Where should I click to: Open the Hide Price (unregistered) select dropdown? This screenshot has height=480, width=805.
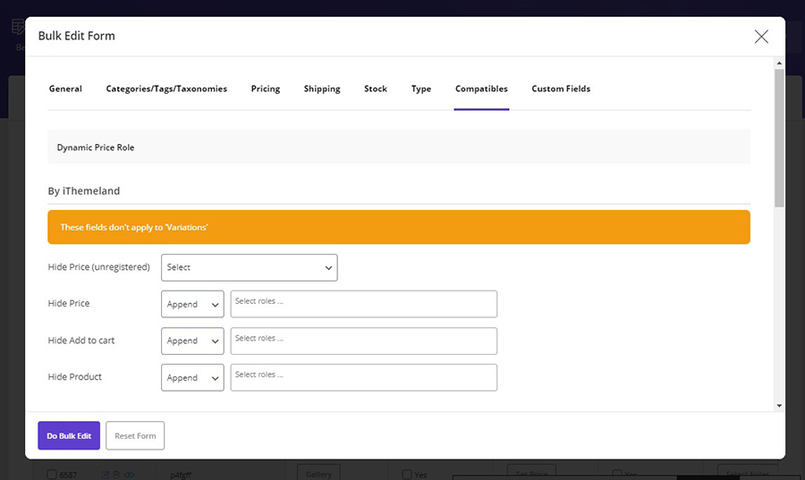(x=249, y=267)
